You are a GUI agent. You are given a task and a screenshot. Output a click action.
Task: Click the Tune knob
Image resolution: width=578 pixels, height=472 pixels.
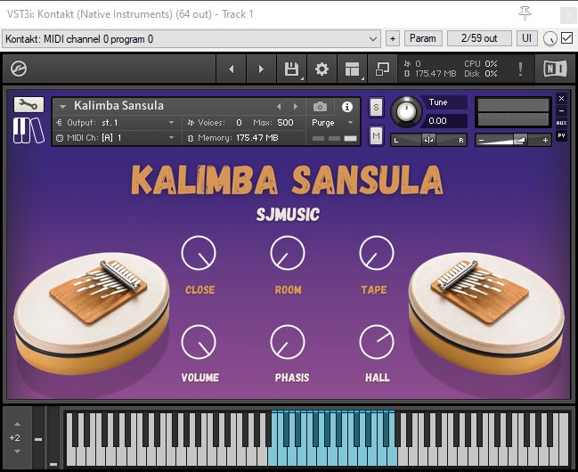pyautogui.click(x=406, y=111)
